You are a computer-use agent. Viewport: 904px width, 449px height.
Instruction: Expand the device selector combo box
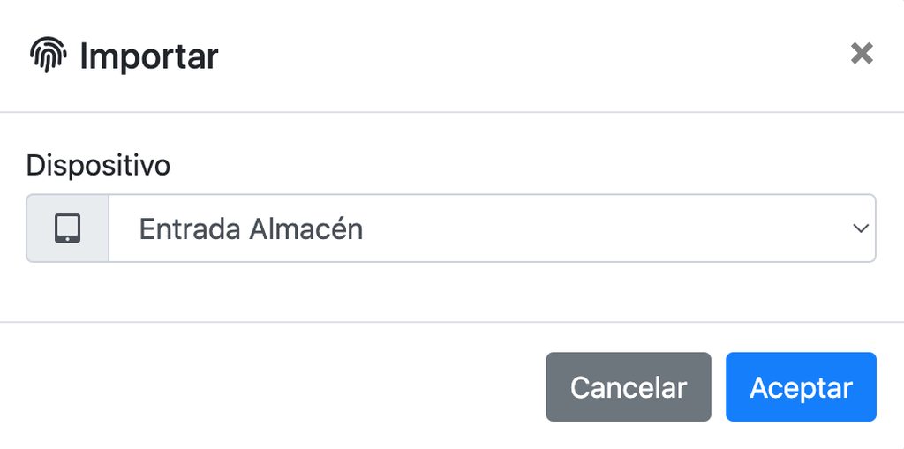pos(492,228)
